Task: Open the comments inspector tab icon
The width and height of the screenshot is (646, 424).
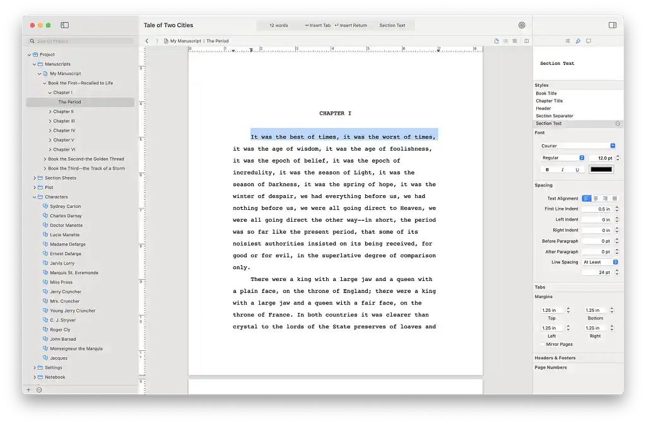Action: pyautogui.click(x=589, y=41)
